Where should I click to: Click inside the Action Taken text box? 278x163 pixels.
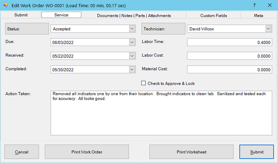161,113
